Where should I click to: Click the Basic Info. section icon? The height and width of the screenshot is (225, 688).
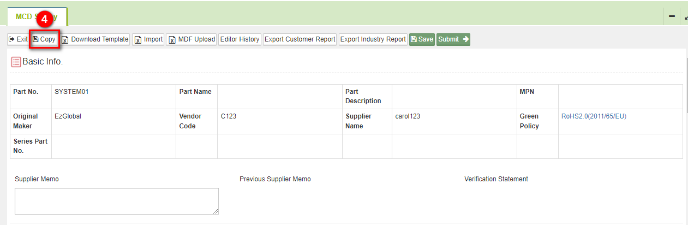[x=16, y=62]
